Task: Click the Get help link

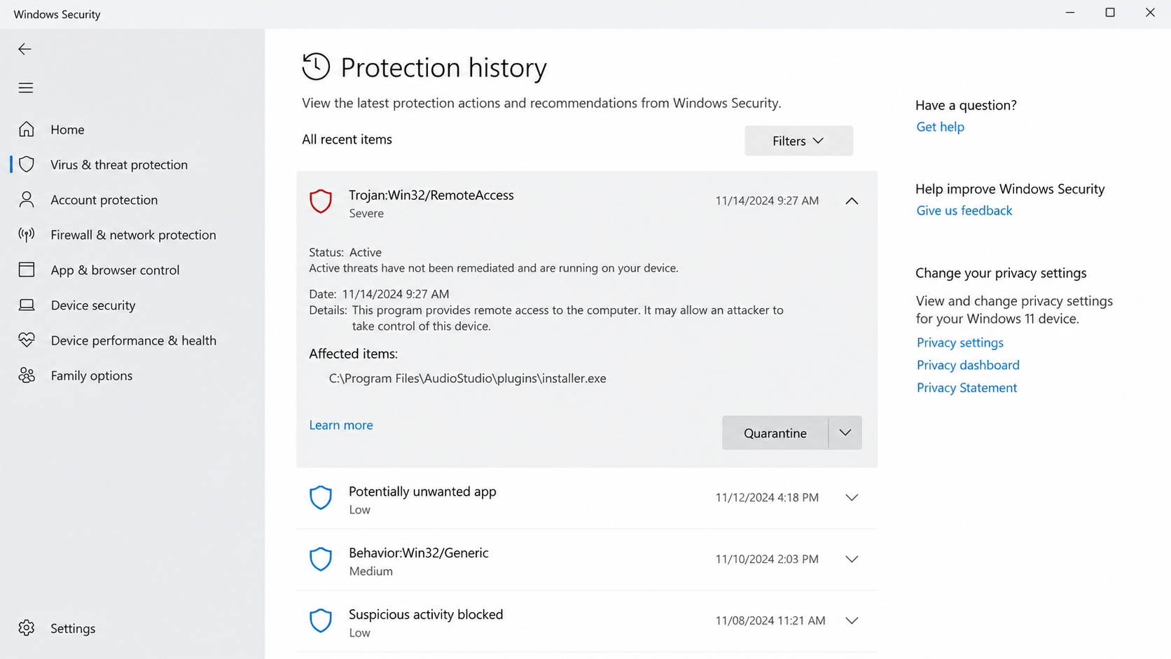Action: coord(940,127)
